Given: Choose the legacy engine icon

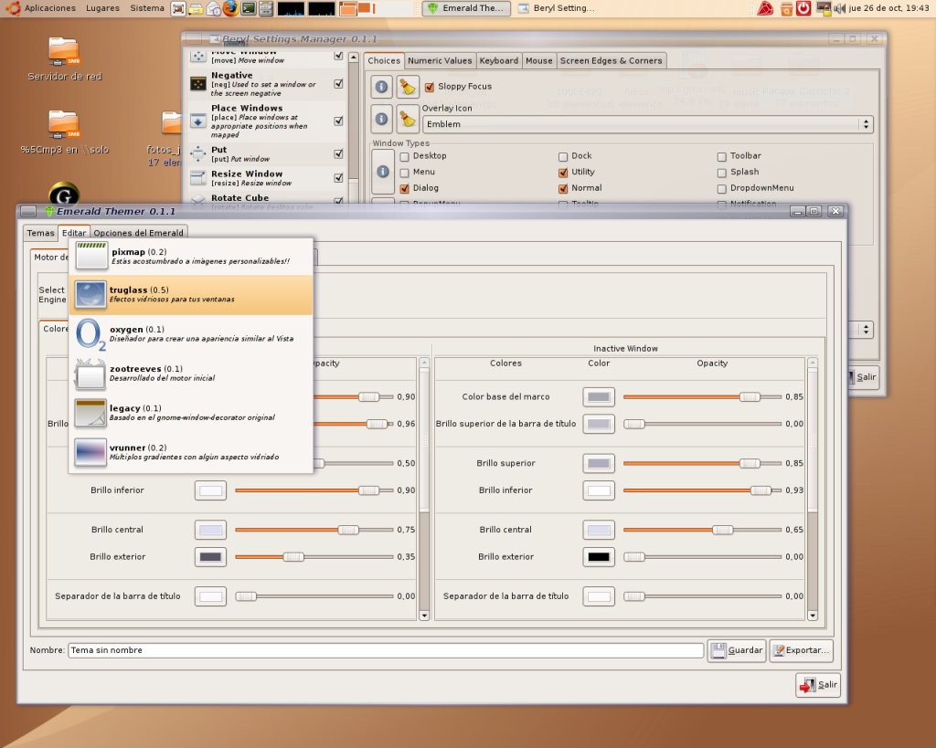Looking at the screenshot, I should tap(90, 413).
